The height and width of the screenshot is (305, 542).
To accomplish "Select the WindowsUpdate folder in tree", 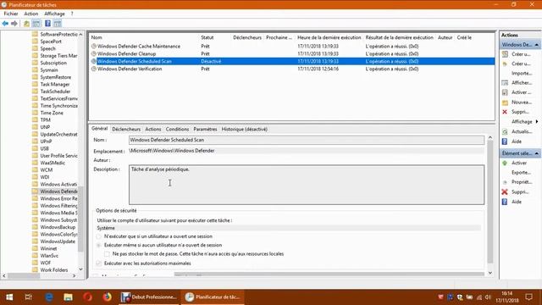I will (58, 241).
